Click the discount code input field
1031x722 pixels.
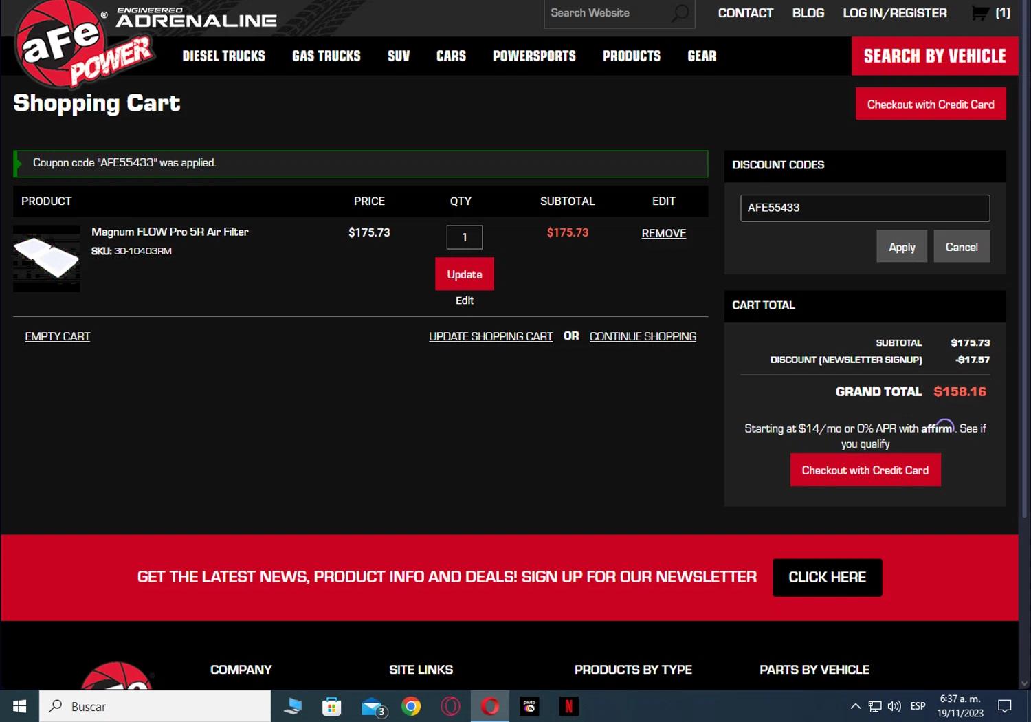(x=865, y=208)
